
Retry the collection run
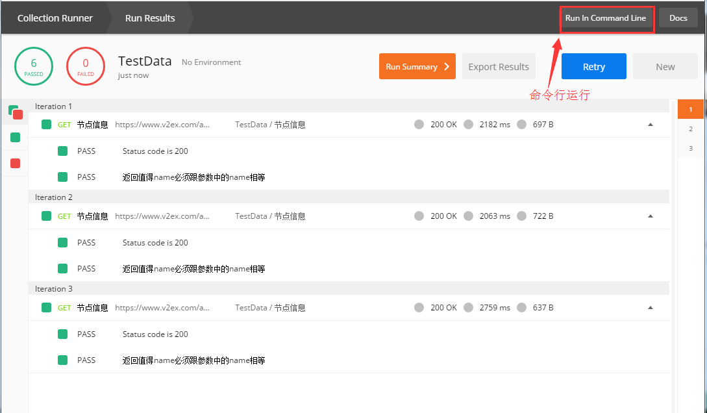tap(593, 66)
